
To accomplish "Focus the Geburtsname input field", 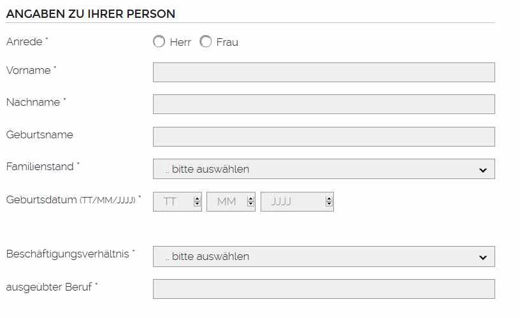I will click(x=324, y=136).
